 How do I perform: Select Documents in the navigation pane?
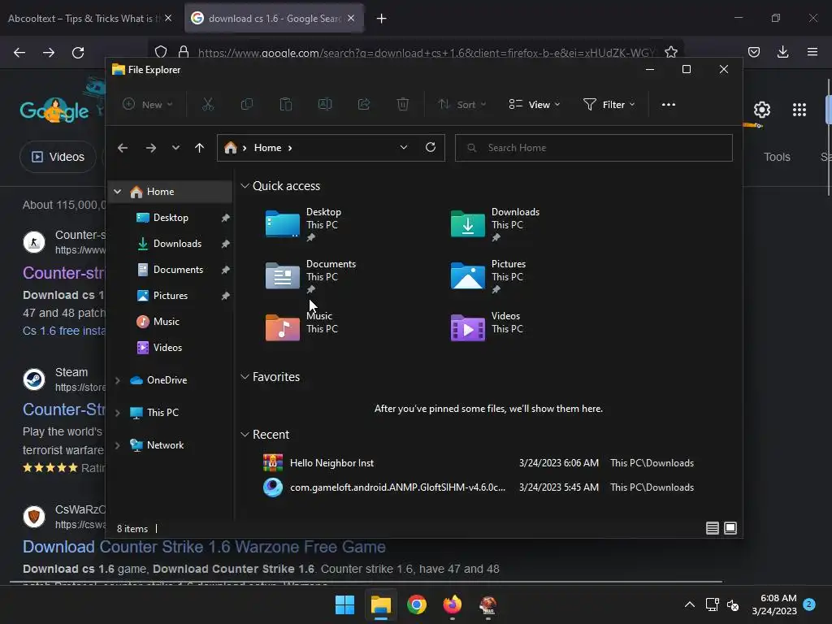pos(178,270)
